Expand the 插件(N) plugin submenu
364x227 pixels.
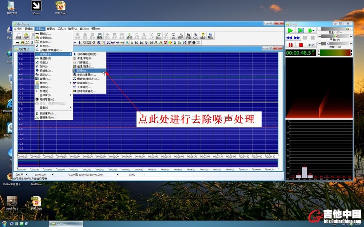point(54,83)
